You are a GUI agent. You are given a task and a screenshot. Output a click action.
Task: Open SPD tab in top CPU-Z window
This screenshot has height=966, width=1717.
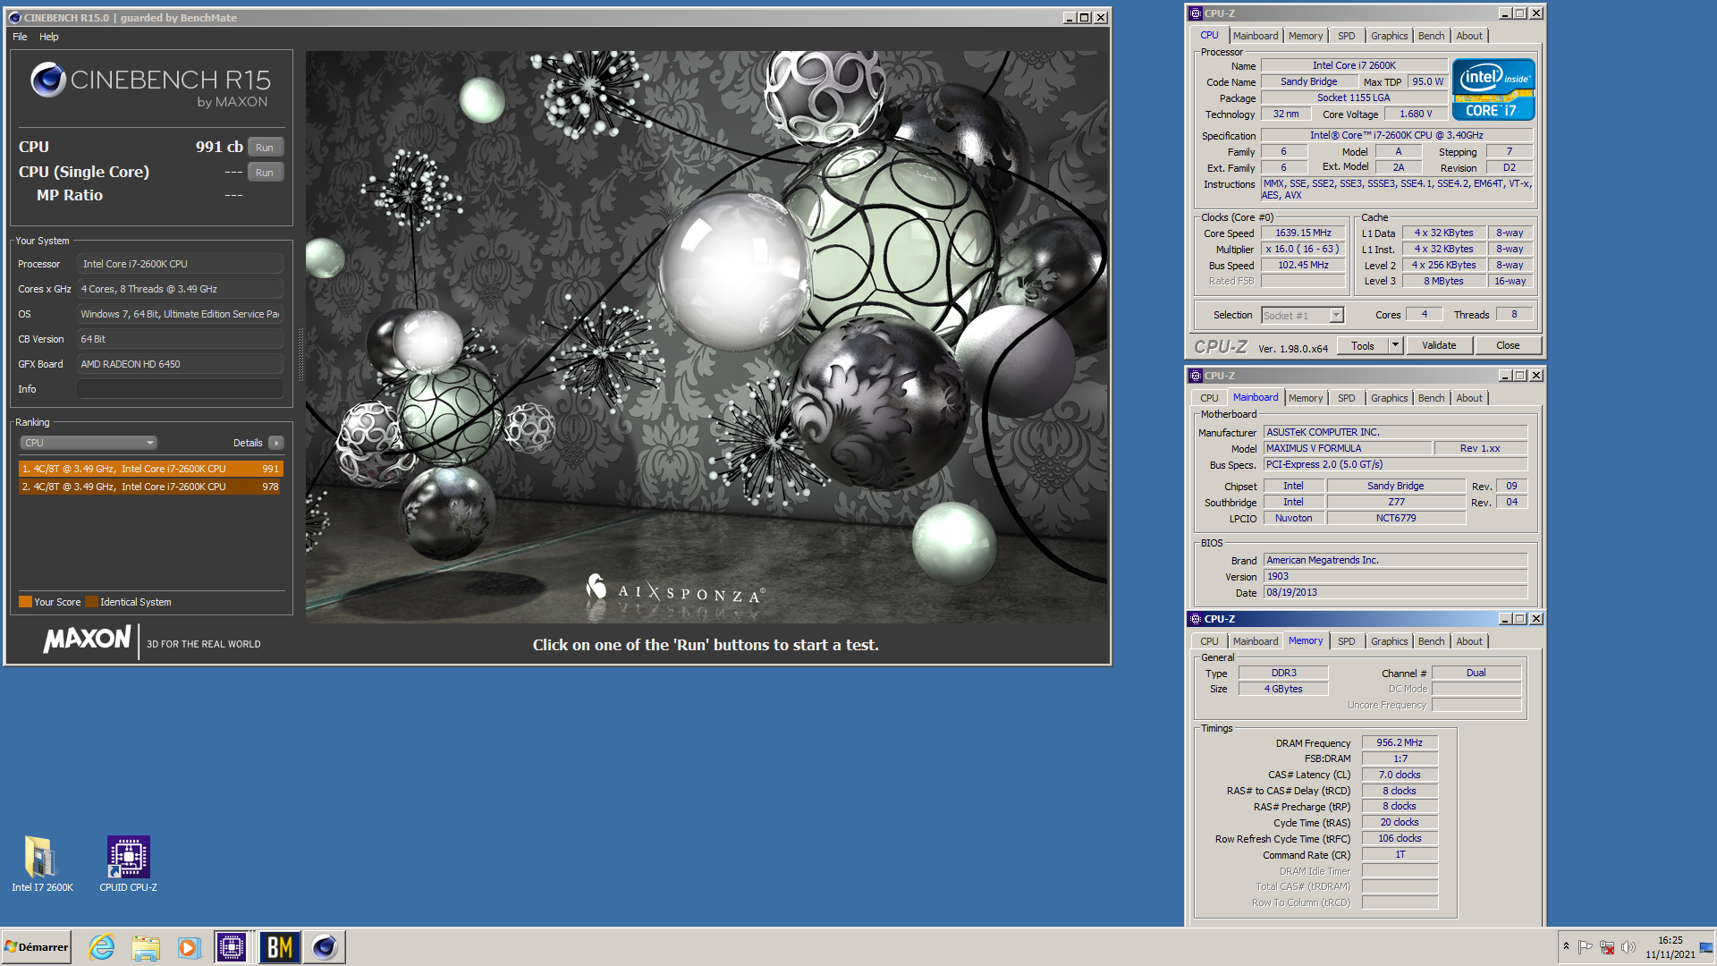click(1347, 36)
